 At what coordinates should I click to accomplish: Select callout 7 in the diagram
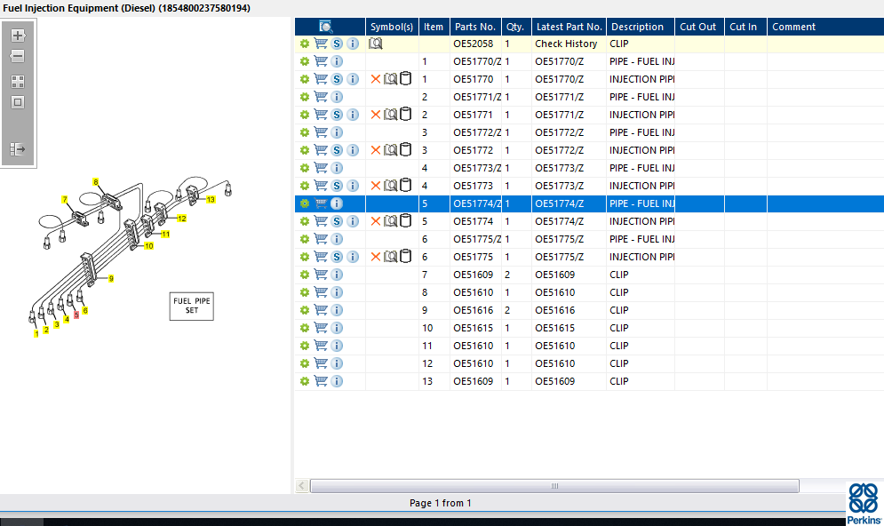[x=65, y=200]
